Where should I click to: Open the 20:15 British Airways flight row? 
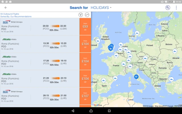tap(40, 96)
